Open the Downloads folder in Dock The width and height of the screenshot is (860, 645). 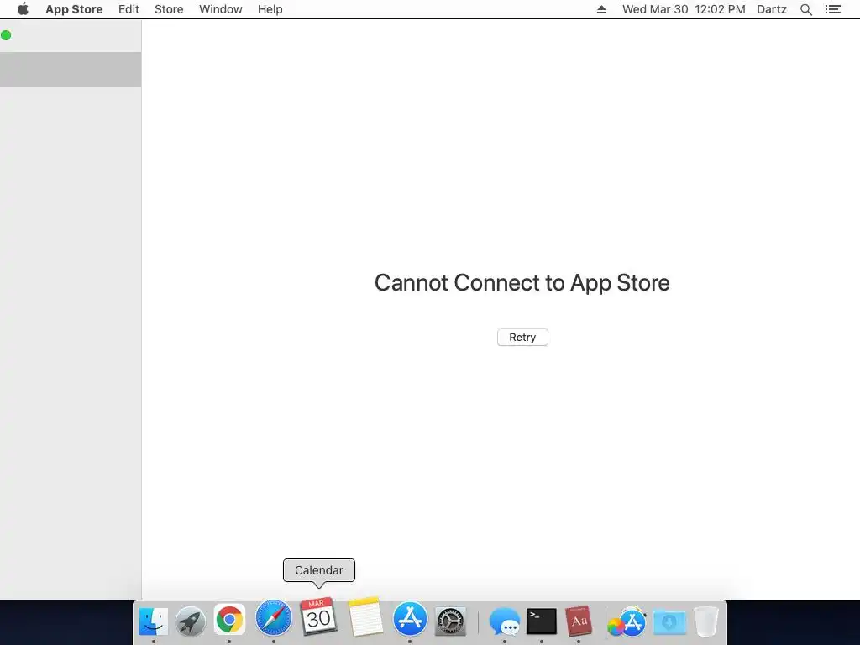tap(669, 622)
